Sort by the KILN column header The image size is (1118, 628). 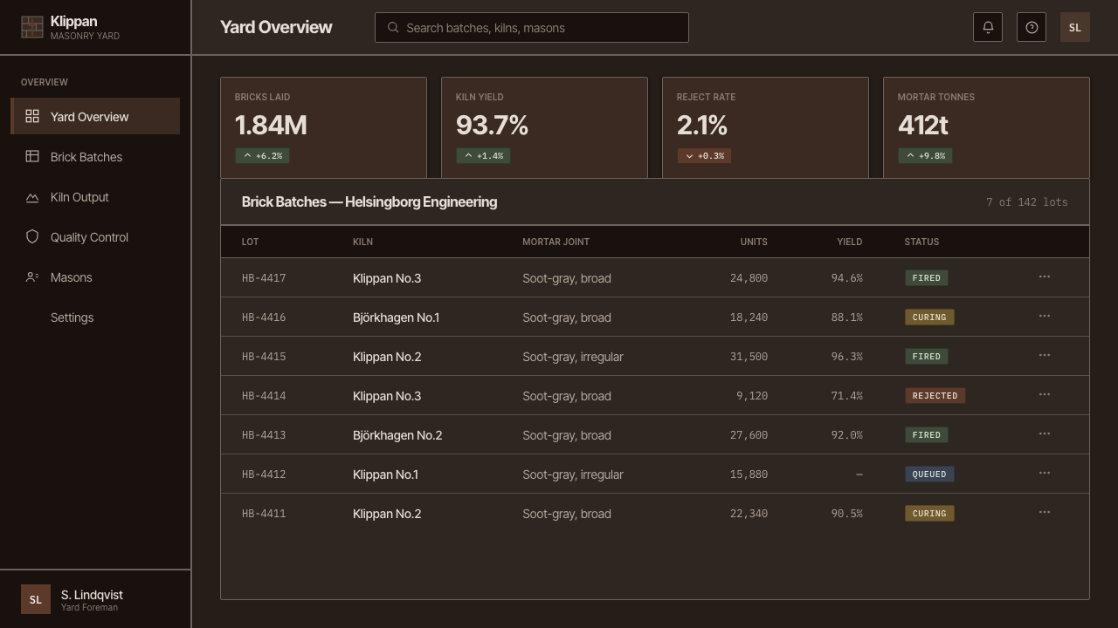[x=362, y=242]
